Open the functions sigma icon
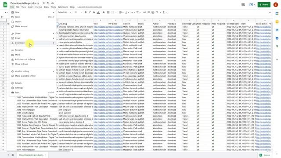Viewport: 281px width, 158px height. click(x=163, y=12)
